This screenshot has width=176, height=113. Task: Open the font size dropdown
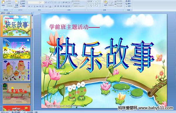[x=43, y=2]
